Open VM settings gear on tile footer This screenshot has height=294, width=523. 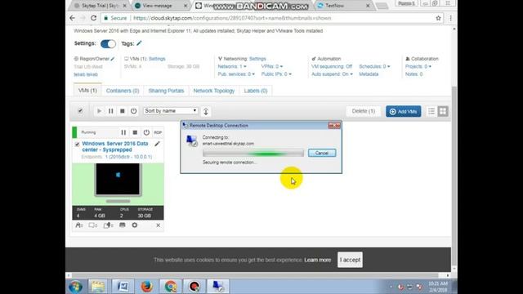134,225
